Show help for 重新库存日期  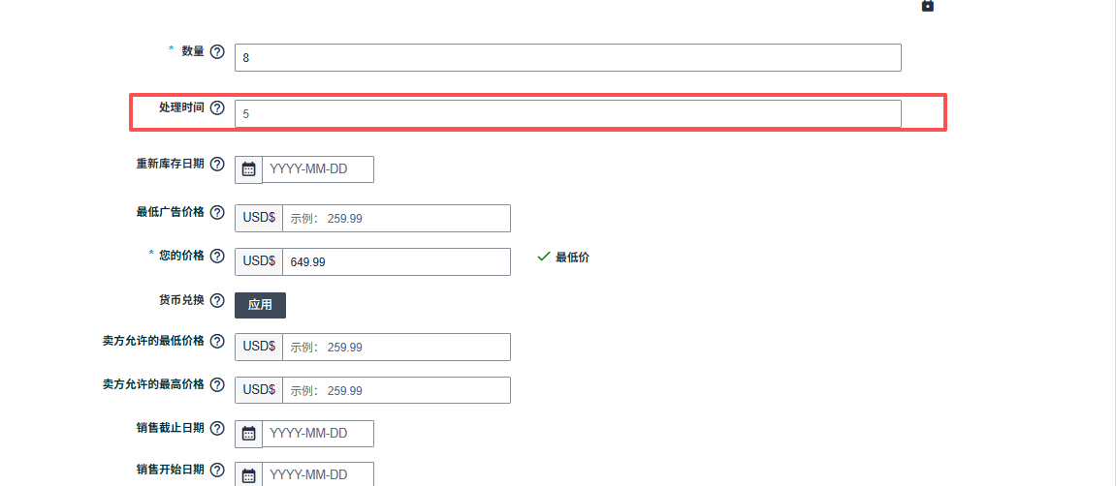[217, 164]
